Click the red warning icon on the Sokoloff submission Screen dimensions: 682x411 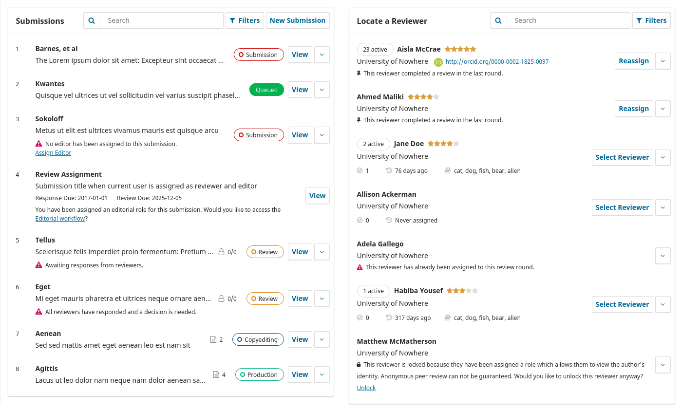click(38, 143)
